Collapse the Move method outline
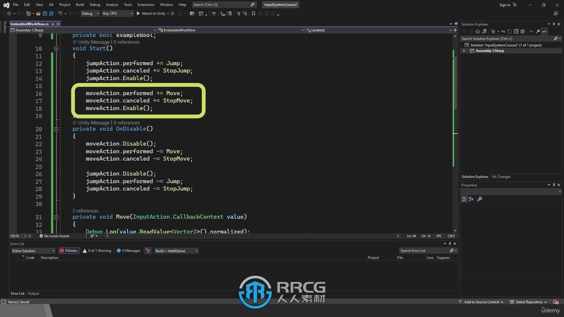 pos(56,217)
